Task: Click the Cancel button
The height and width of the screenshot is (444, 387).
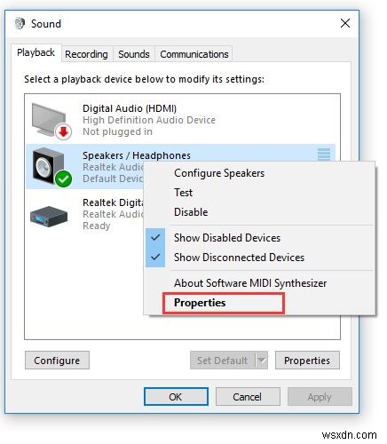Action: tap(248, 397)
